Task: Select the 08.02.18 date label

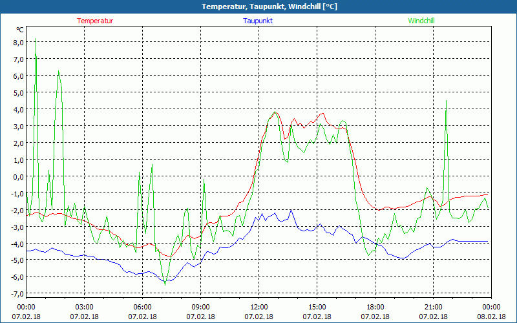Action: [x=492, y=317]
